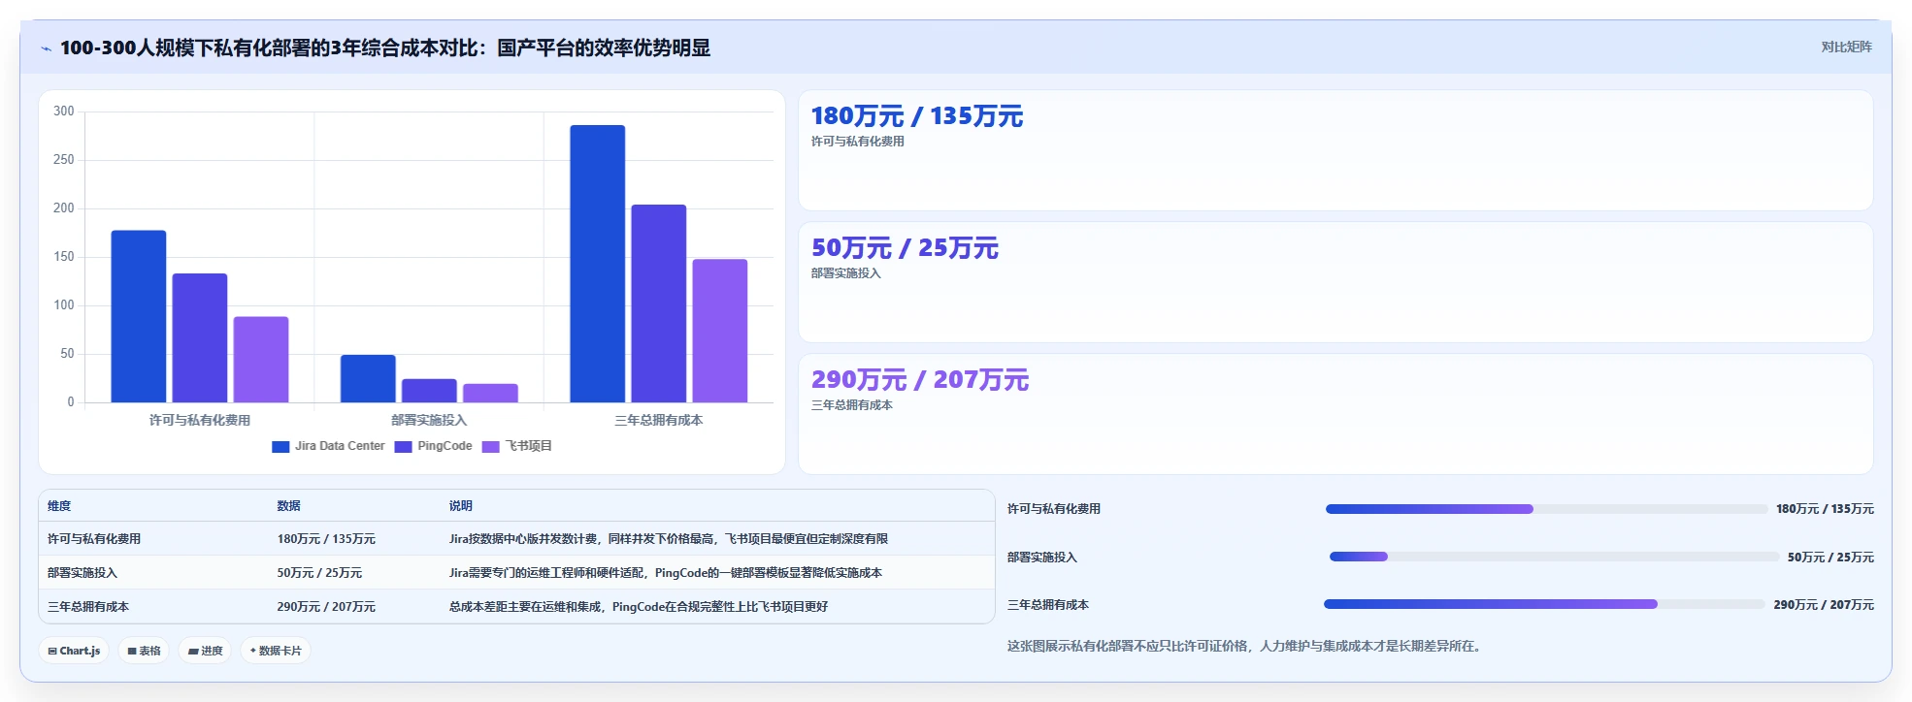Click 飞书项目 bar in 三年总拥有成本 group
Viewport: 1912px width, 702px height.
pos(720,331)
